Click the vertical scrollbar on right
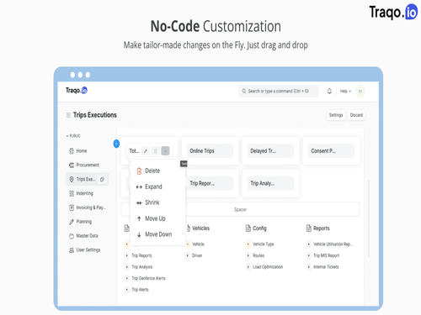Screen dimensions: 421x315 coord(369,218)
